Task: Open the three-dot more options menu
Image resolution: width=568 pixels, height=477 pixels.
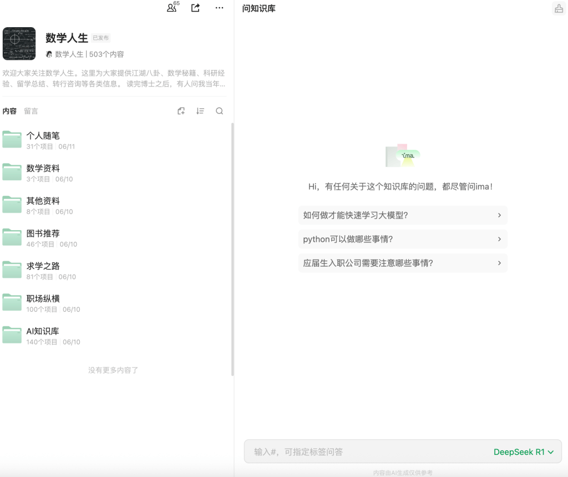Action: coord(219,8)
